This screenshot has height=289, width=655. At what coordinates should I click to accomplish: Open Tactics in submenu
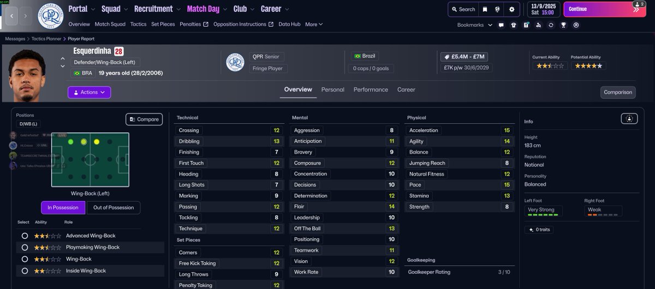[x=138, y=25]
